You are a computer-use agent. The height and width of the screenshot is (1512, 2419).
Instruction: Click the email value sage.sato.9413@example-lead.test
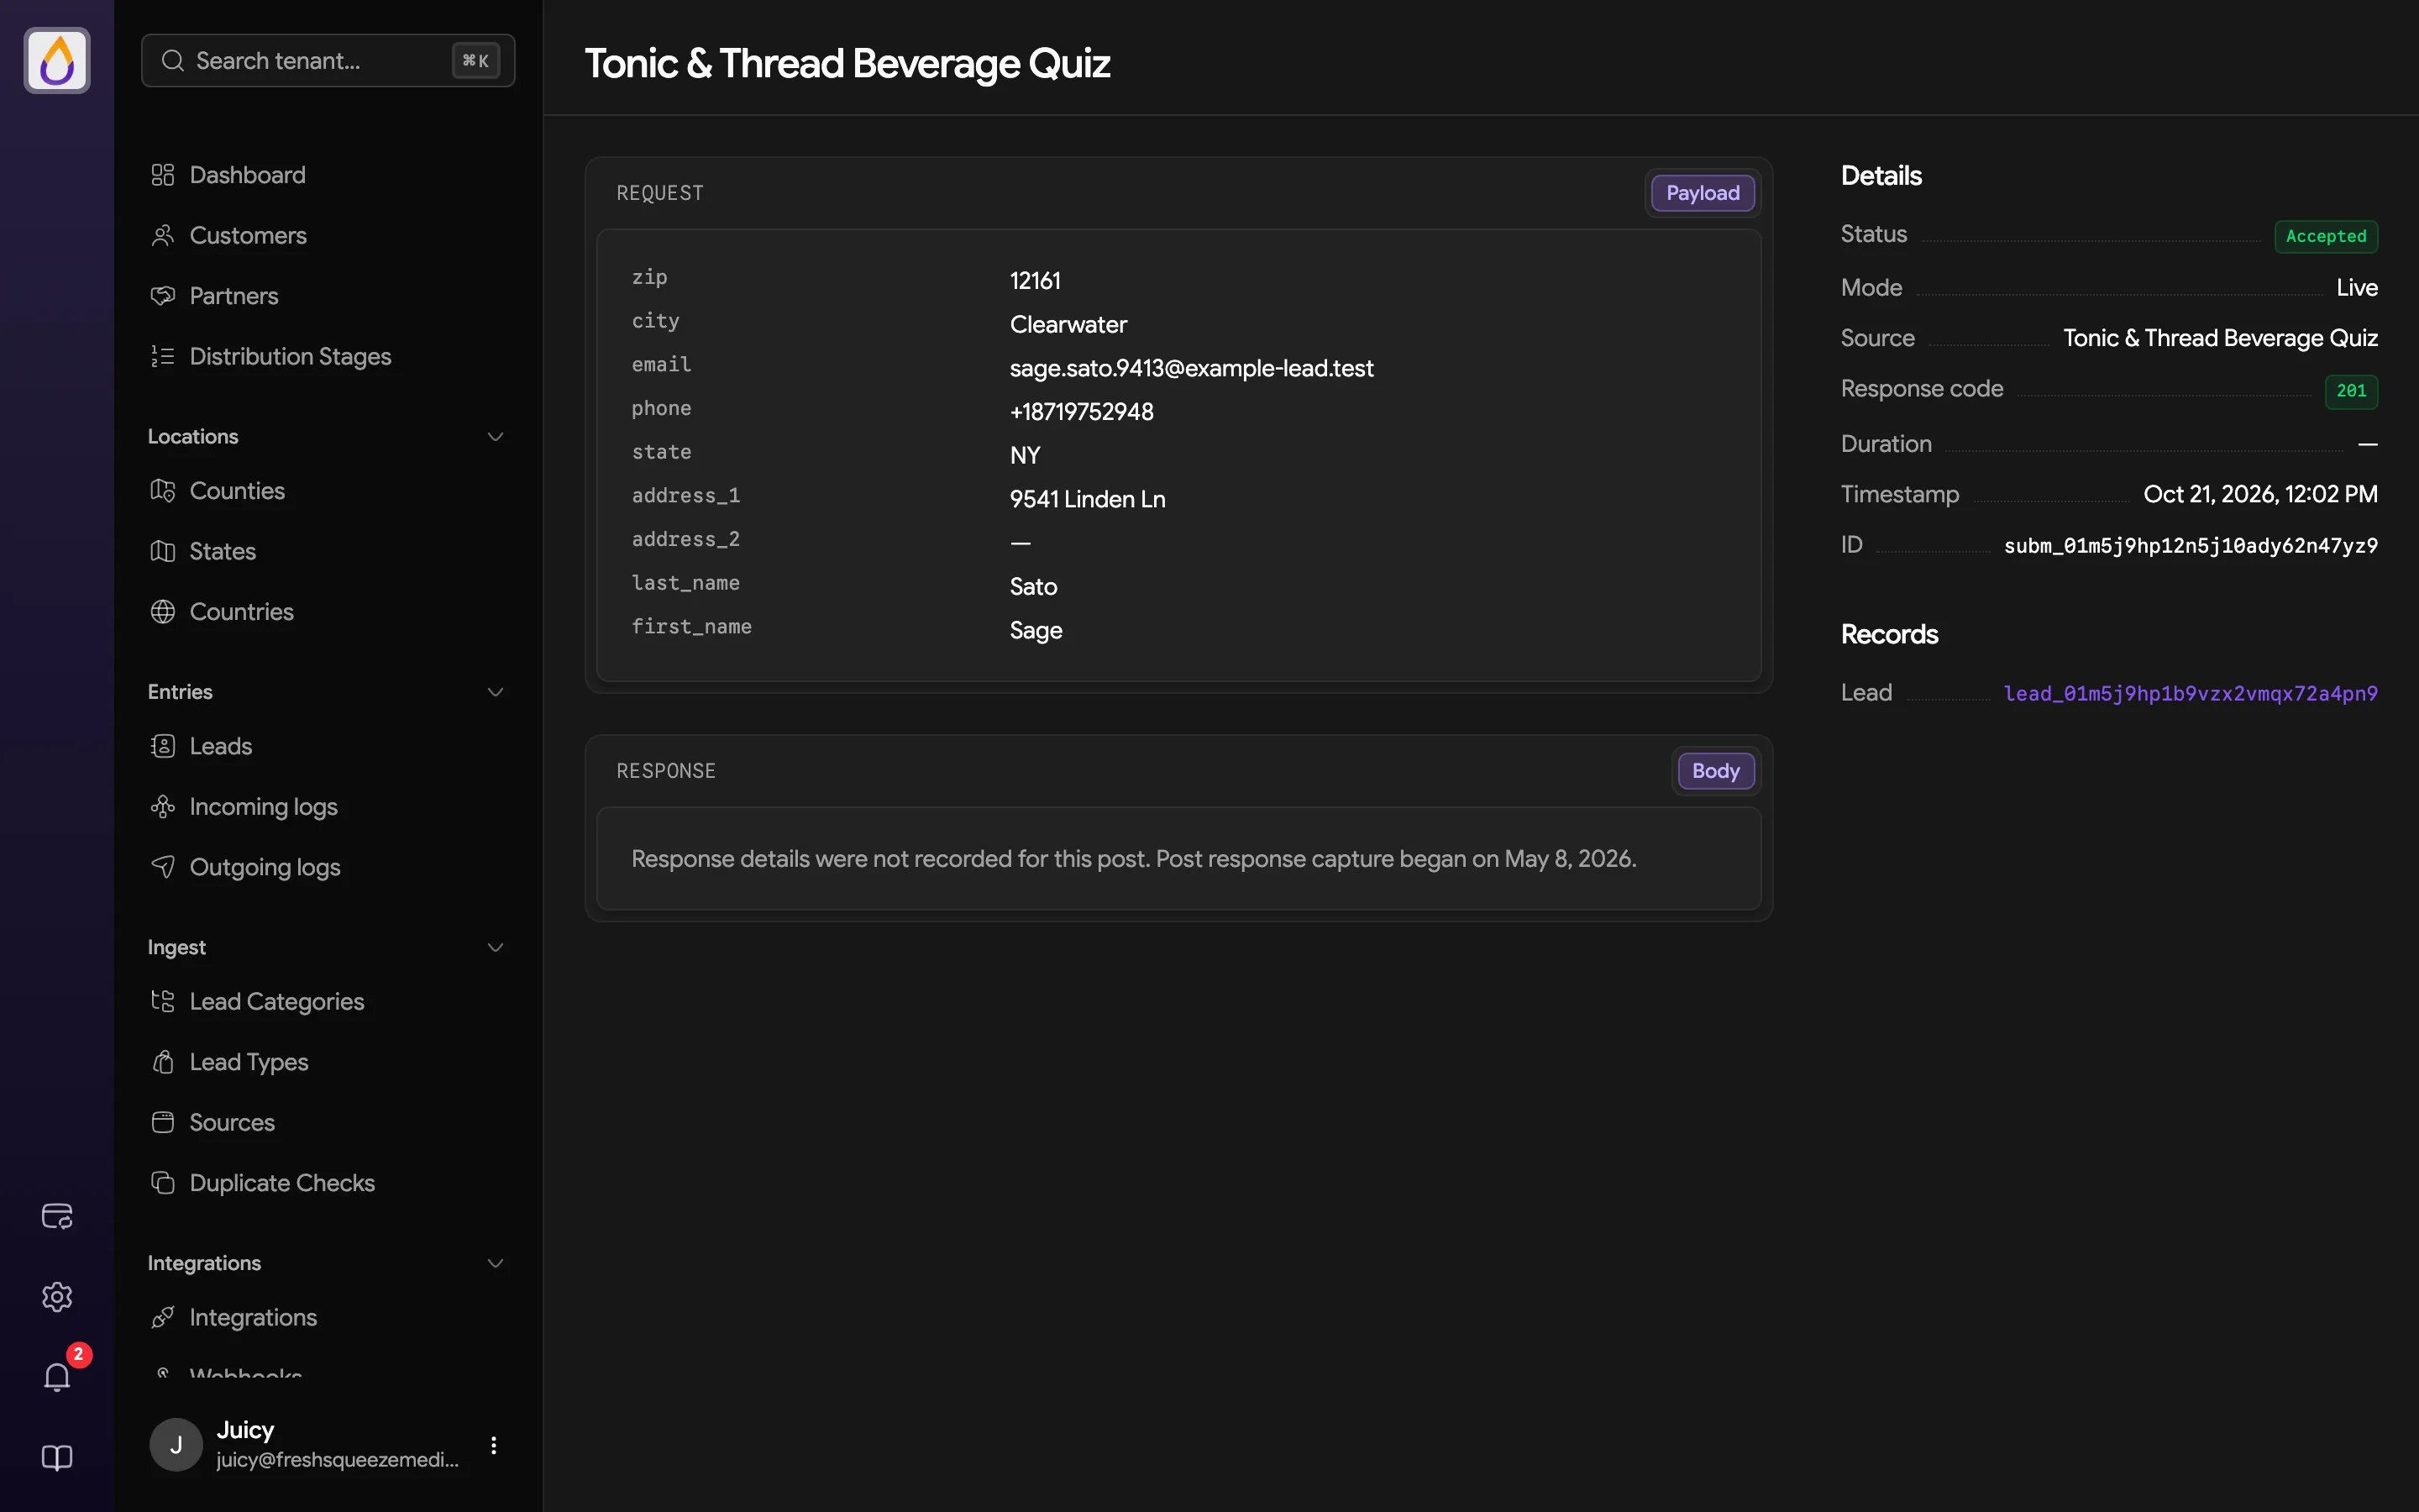point(1192,368)
